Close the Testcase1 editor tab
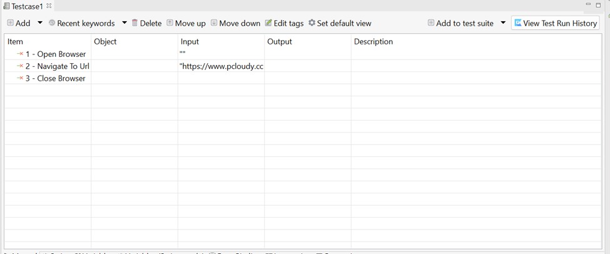Image resolution: width=610 pixels, height=254 pixels. coord(49,6)
